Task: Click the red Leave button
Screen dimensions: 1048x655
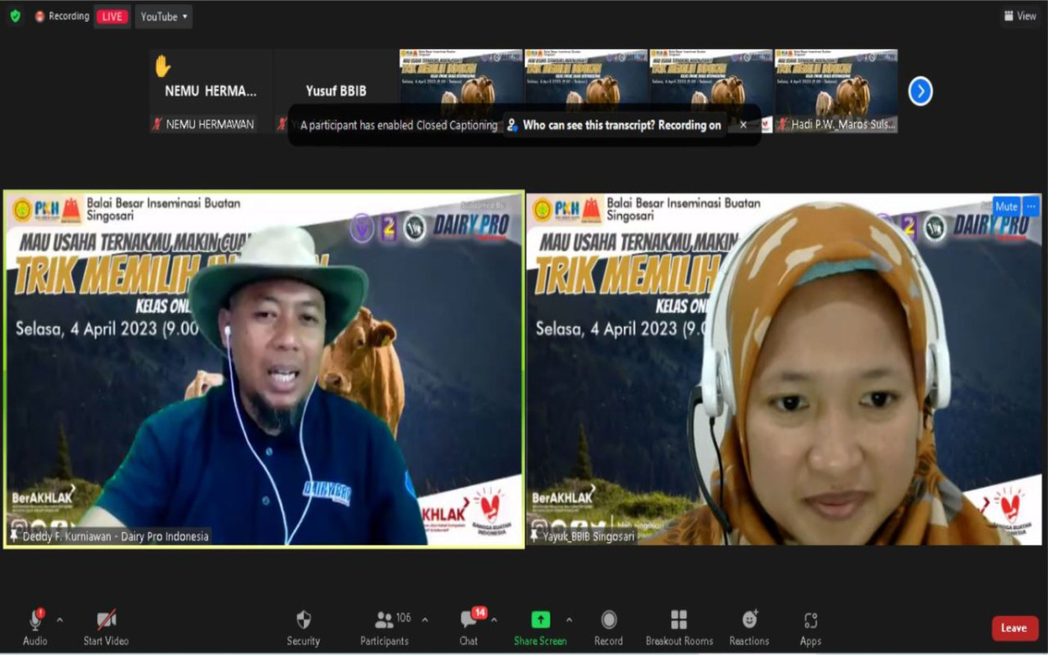Action: click(x=1014, y=628)
